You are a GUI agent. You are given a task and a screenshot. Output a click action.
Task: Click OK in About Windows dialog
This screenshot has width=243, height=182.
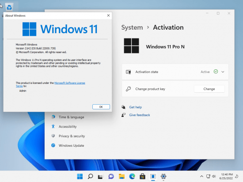[101, 107]
